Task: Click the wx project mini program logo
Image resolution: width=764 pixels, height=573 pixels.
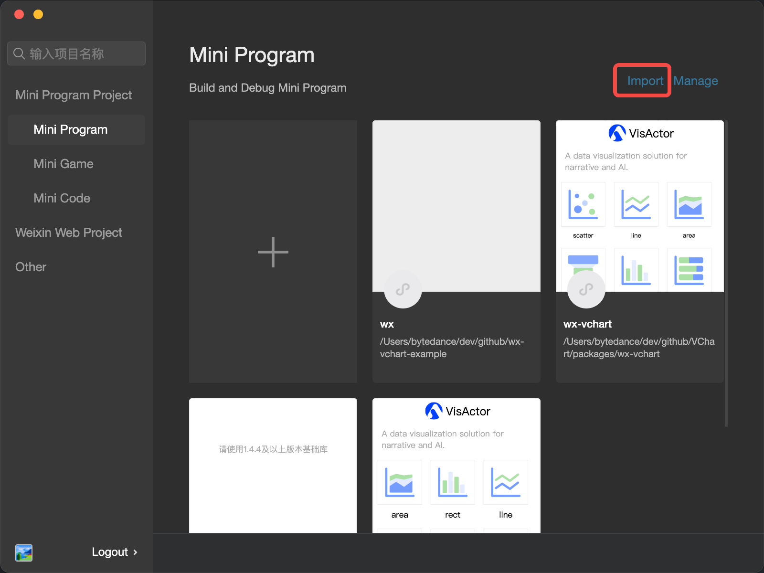Action: (403, 289)
